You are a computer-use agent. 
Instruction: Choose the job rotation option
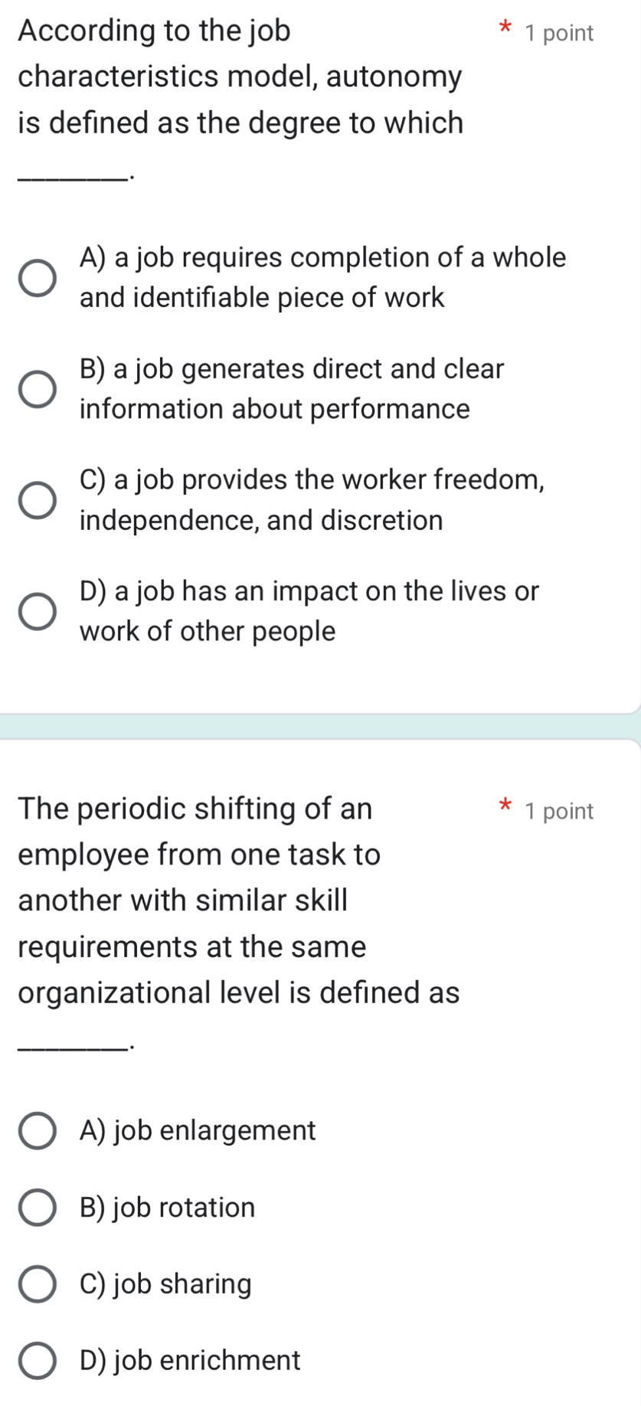[36, 1208]
